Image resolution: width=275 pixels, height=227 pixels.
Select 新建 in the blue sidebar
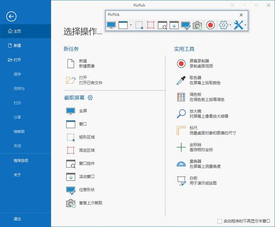(25, 46)
